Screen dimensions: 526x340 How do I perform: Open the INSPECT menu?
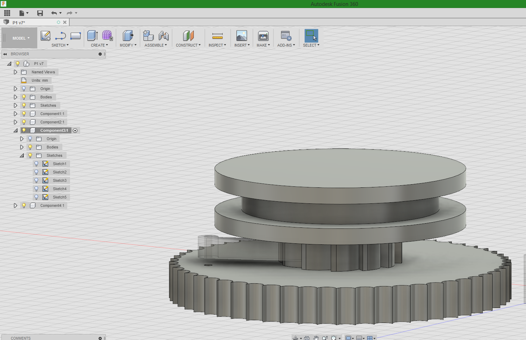[217, 45]
